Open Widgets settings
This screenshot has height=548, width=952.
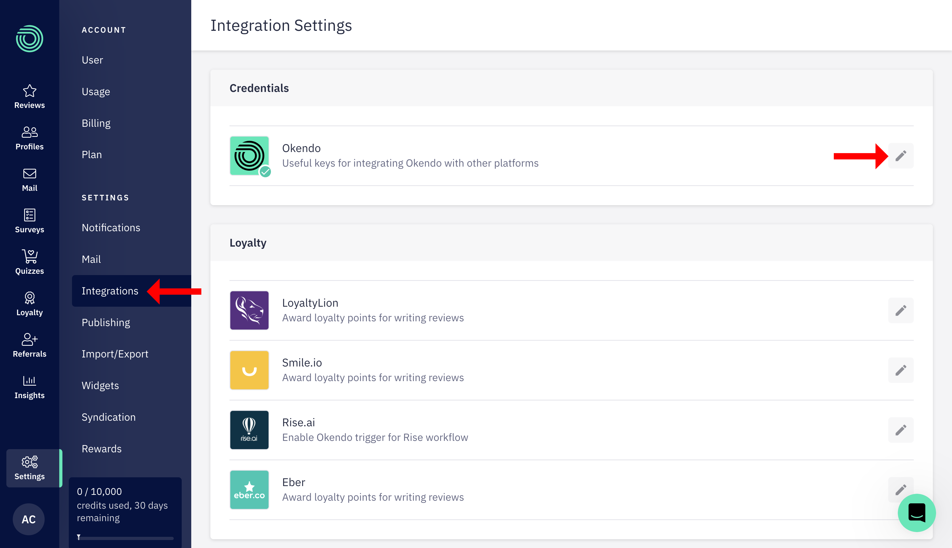tap(100, 385)
